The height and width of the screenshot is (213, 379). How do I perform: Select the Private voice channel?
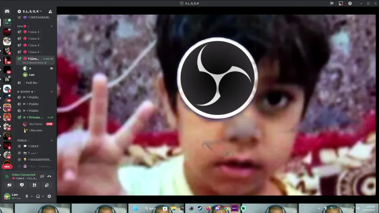[x=36, y=117]
